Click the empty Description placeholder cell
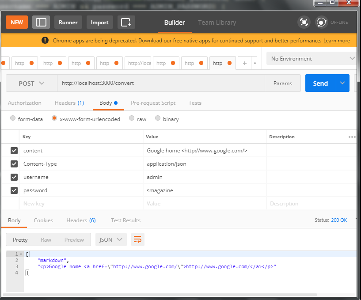Viewport: 361px width, 300px height. [x=311, y=204]
